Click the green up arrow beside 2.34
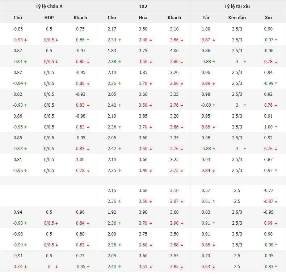Screen dimensions: 286x274 119,40
